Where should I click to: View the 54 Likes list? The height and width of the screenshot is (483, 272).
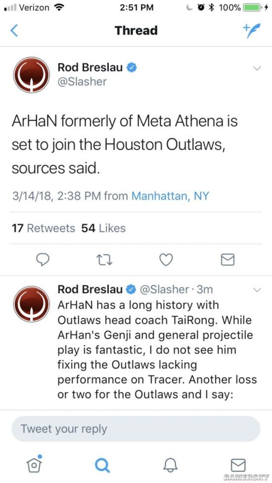pos(103,228)
